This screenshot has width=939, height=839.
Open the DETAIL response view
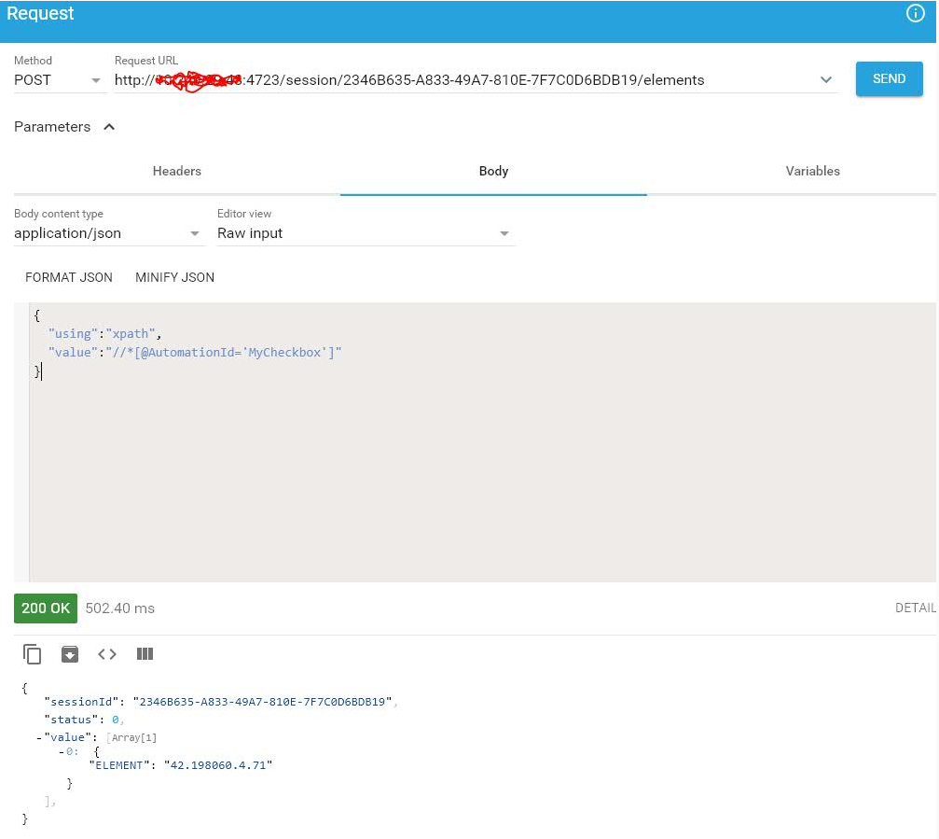click(x=915, y=608)
